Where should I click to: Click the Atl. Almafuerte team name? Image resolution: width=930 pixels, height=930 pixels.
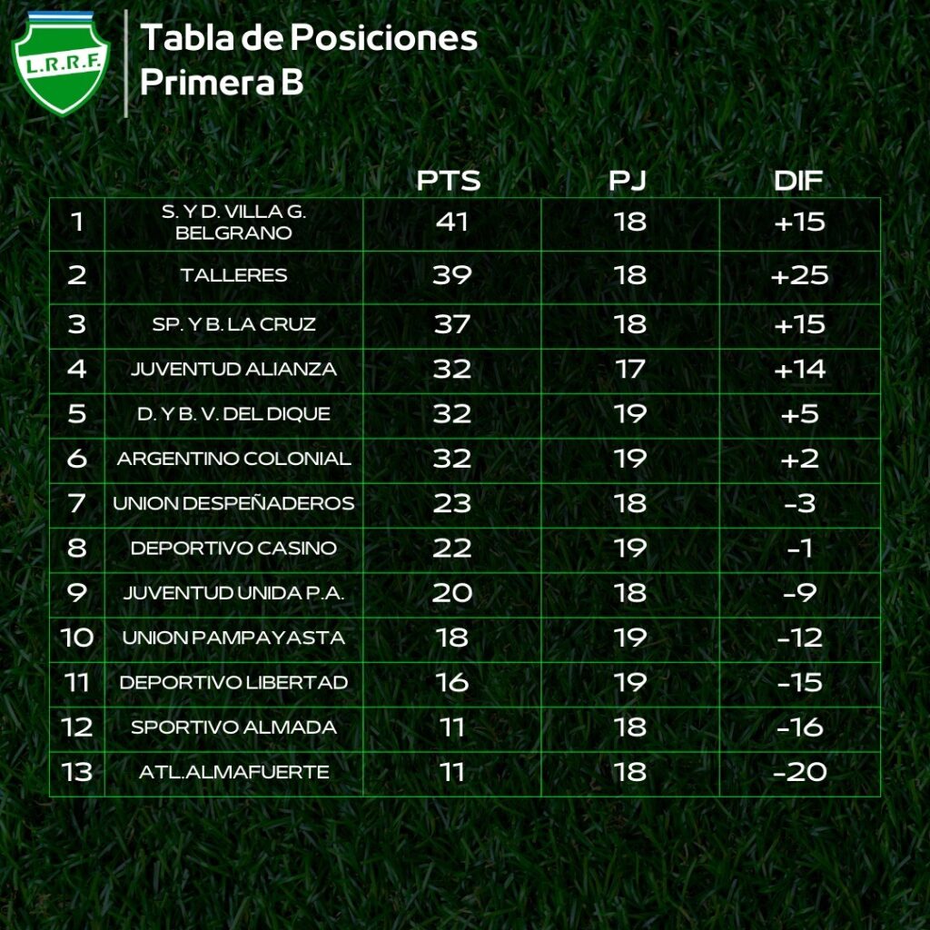[x=234, y=772]
